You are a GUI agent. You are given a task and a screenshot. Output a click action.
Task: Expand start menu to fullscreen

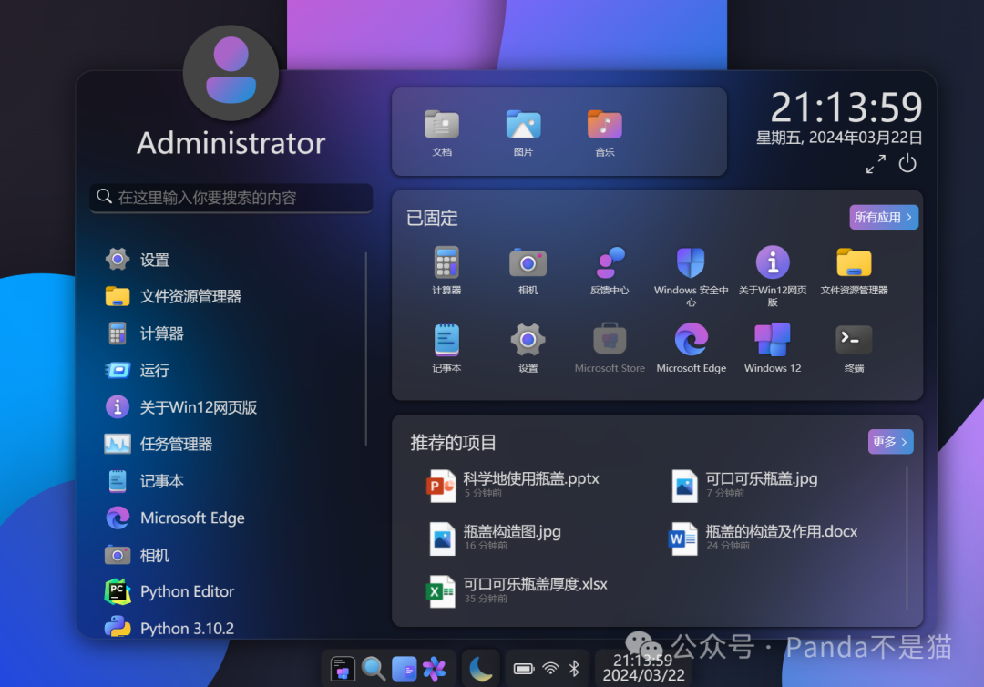876,164
